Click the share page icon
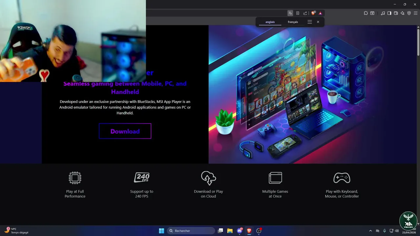 305,13
